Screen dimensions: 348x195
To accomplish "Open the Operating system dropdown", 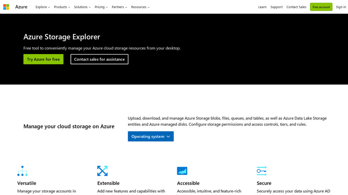I will pos(151,136).
